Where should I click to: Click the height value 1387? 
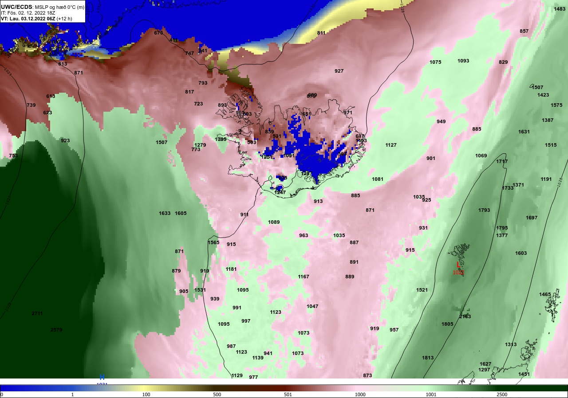coord(548,120)
